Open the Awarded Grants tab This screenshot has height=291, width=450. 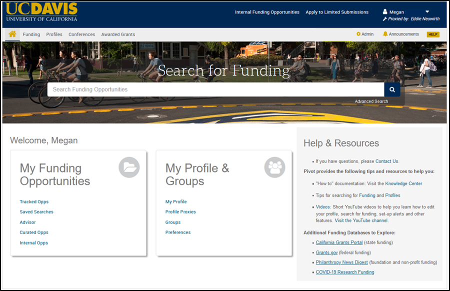[x=118, y=34]
